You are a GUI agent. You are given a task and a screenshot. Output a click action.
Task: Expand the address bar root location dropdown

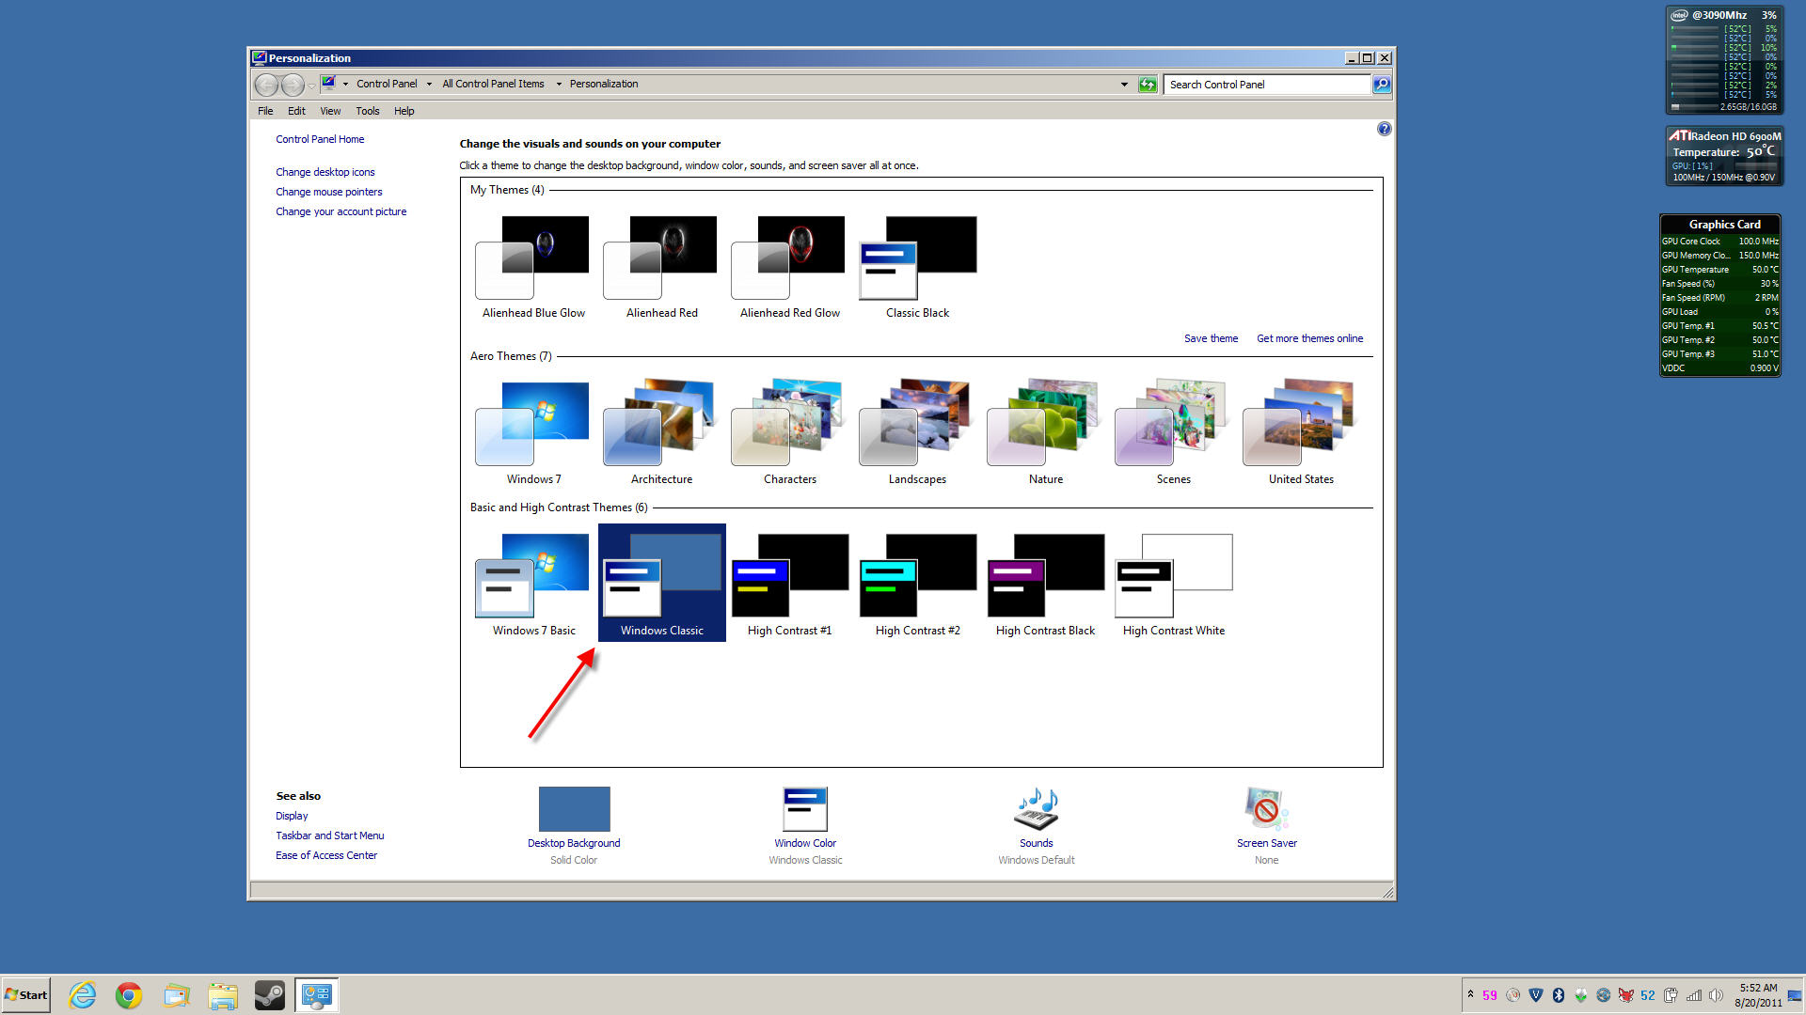point(345,84)
